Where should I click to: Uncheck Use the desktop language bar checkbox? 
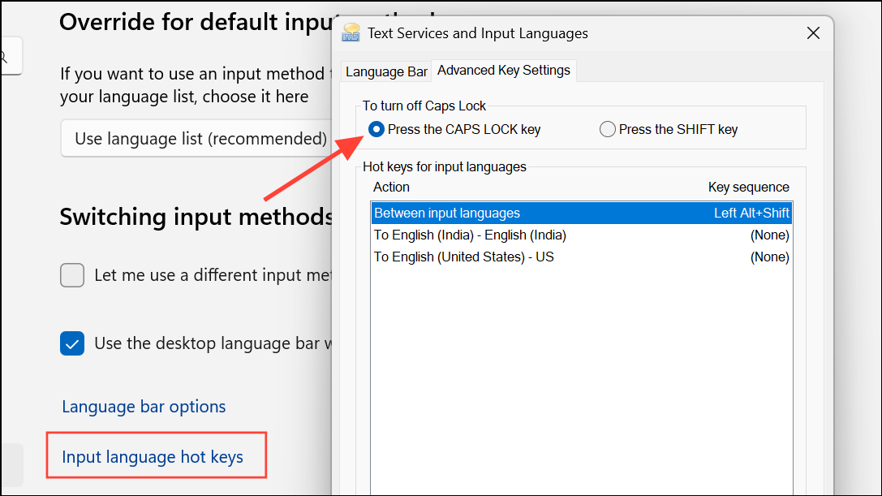click(72, 343)
